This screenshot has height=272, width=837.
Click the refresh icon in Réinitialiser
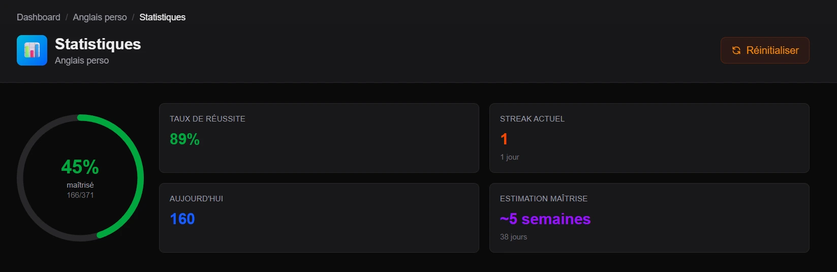pos(736,50)
